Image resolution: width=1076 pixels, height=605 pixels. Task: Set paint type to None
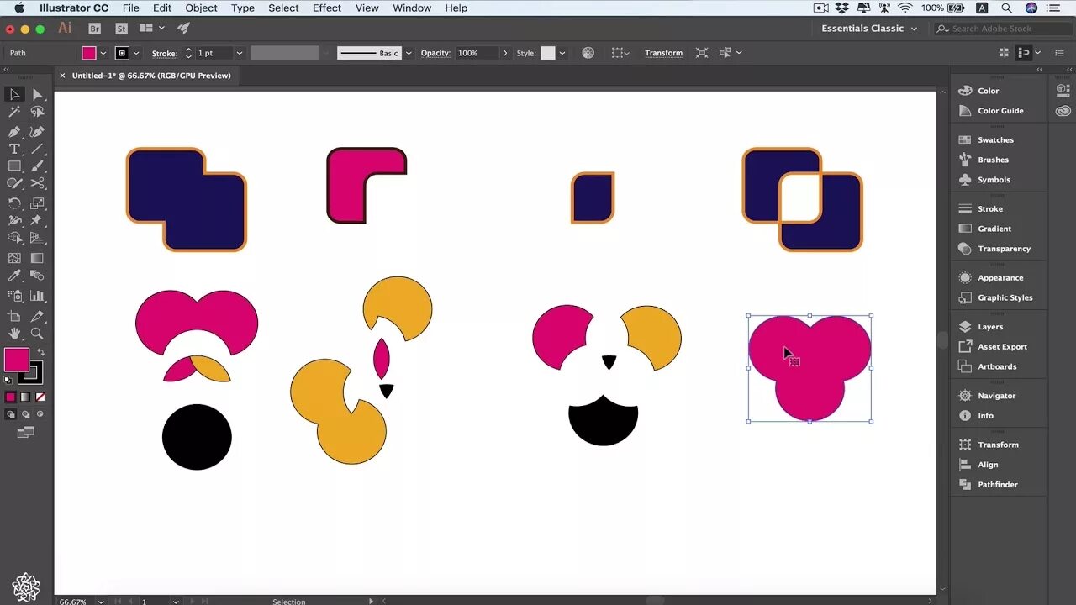(x=40, y=397)
